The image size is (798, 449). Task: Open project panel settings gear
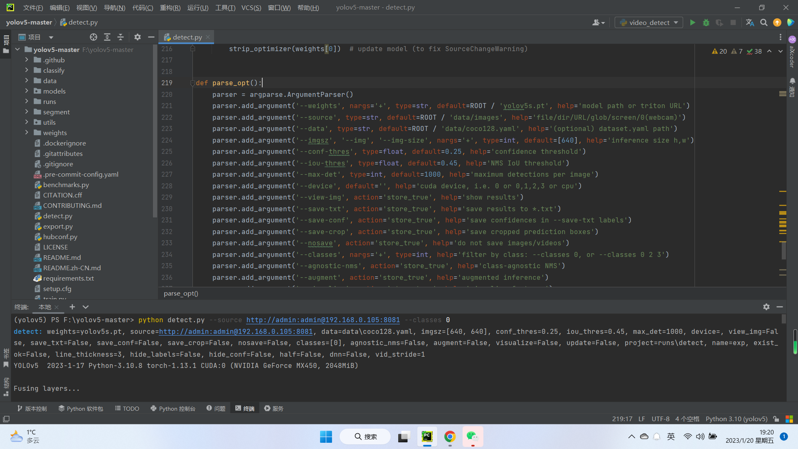click(x=138, y=37)
